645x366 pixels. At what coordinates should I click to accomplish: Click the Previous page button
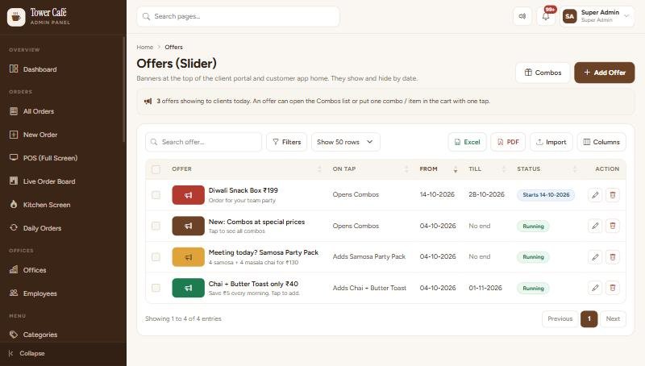coord(560,318)
